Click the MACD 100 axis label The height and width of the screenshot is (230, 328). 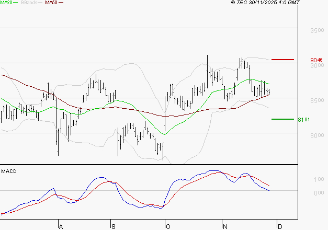point(319,179)
